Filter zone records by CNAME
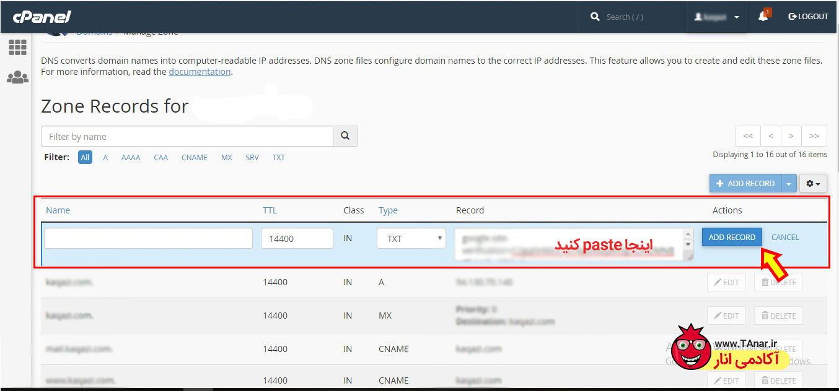The height and width of the screenshot is (391, 839). pos(194,158)
